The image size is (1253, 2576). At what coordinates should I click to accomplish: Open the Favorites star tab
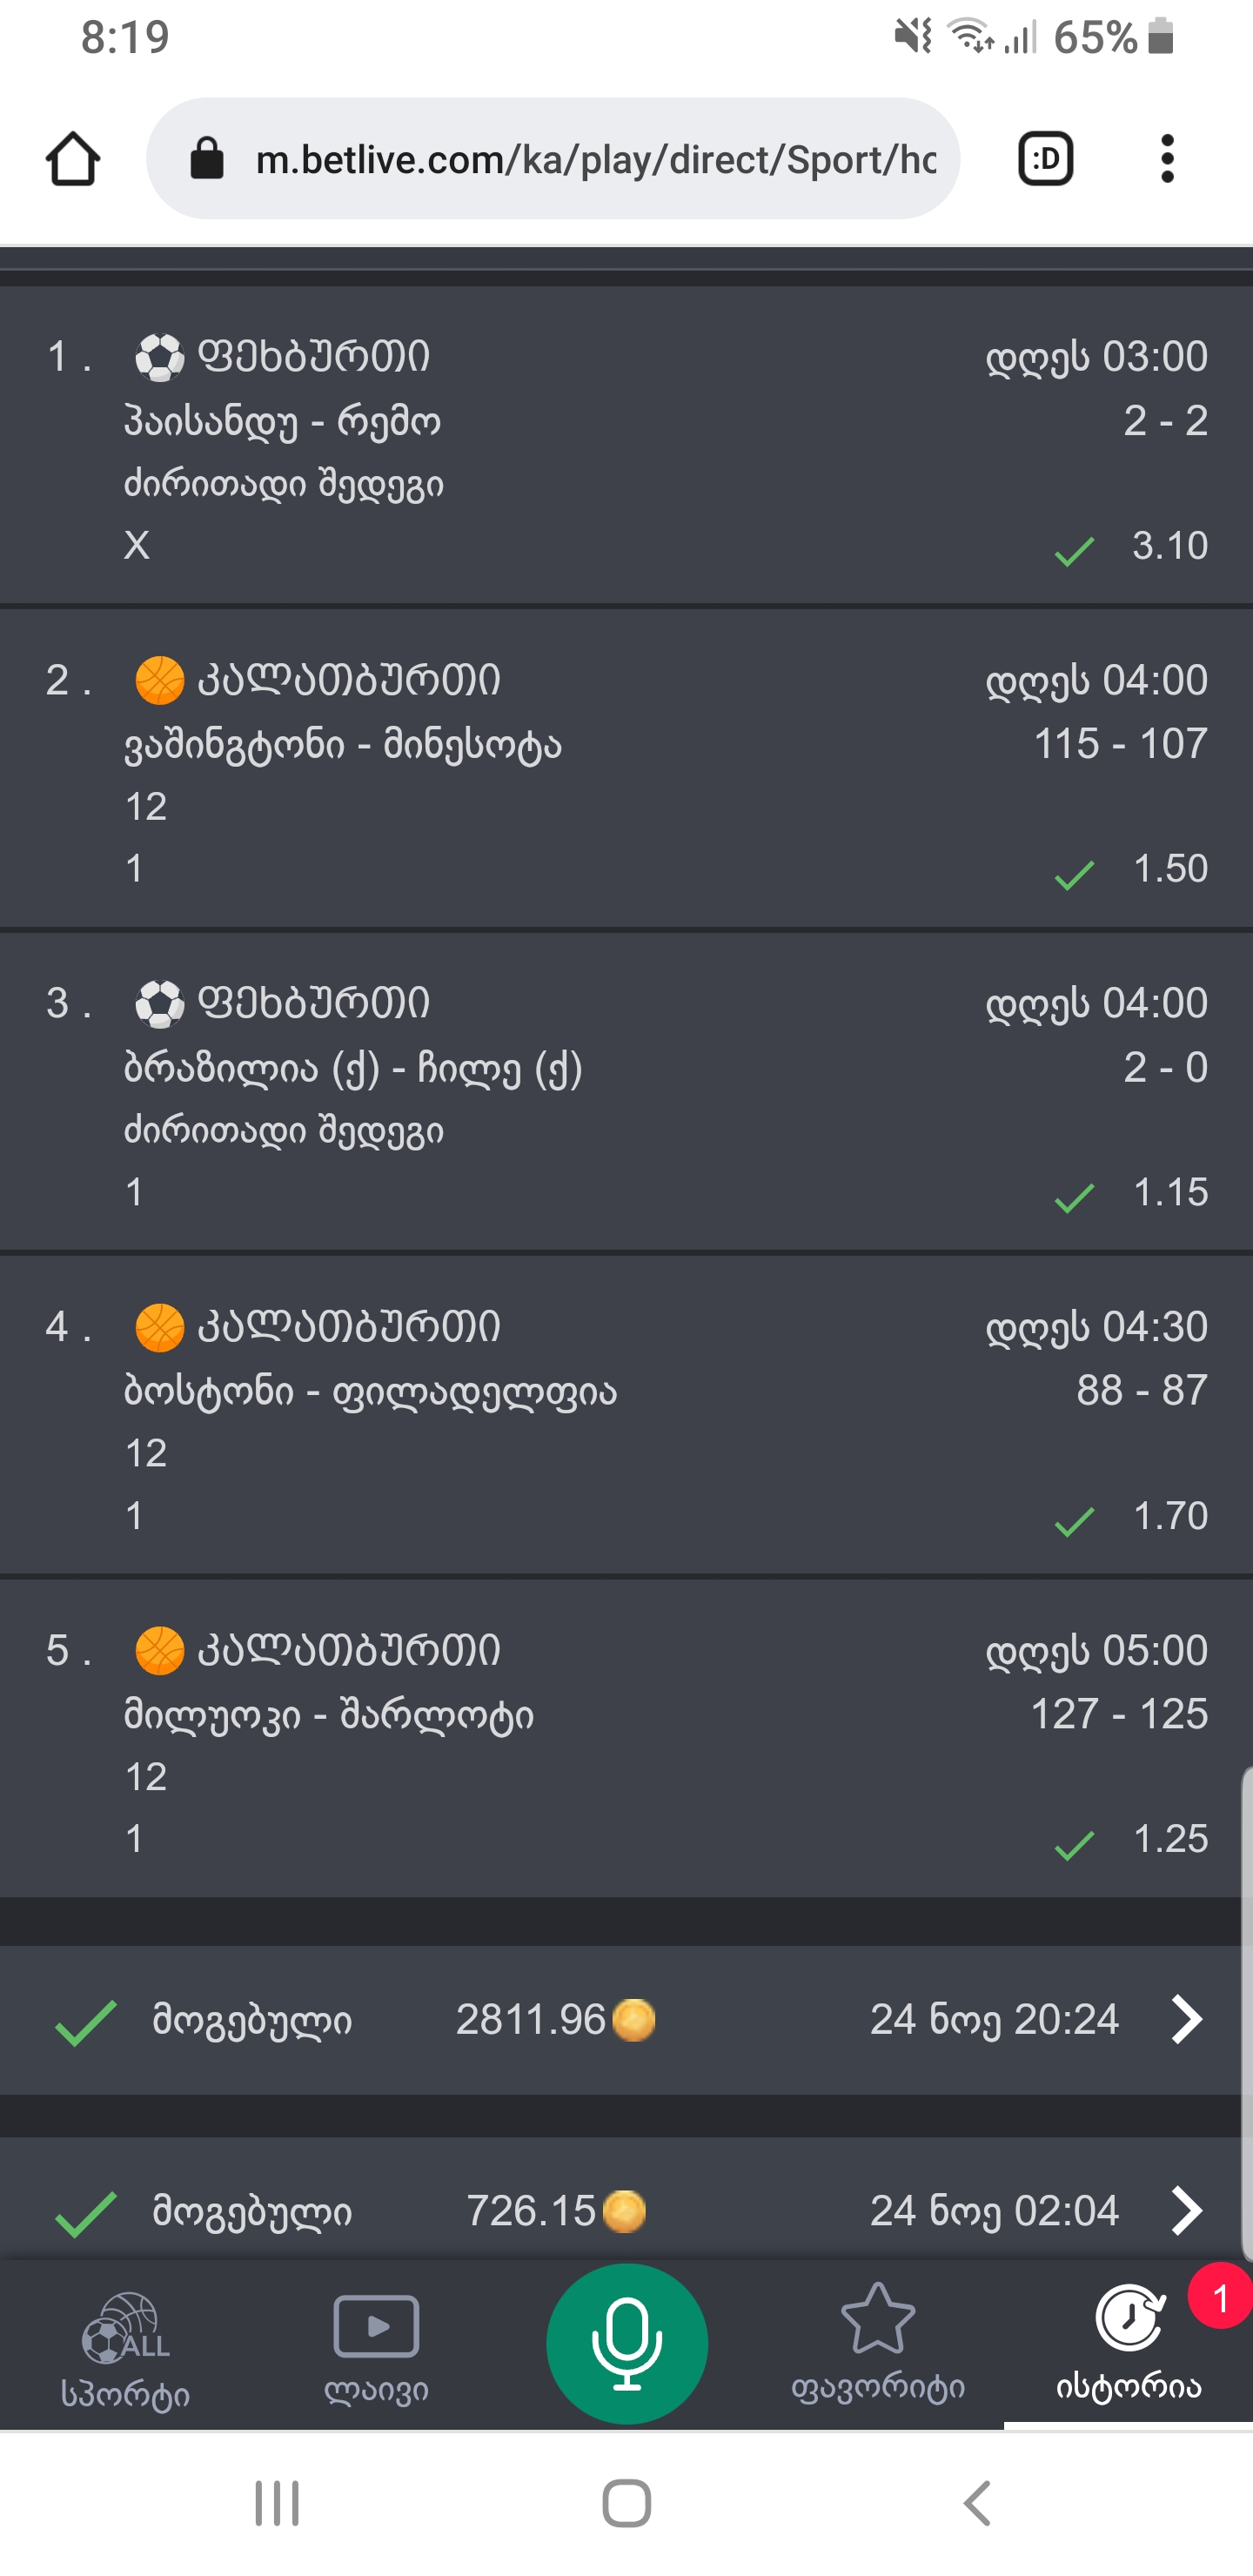877,2341
